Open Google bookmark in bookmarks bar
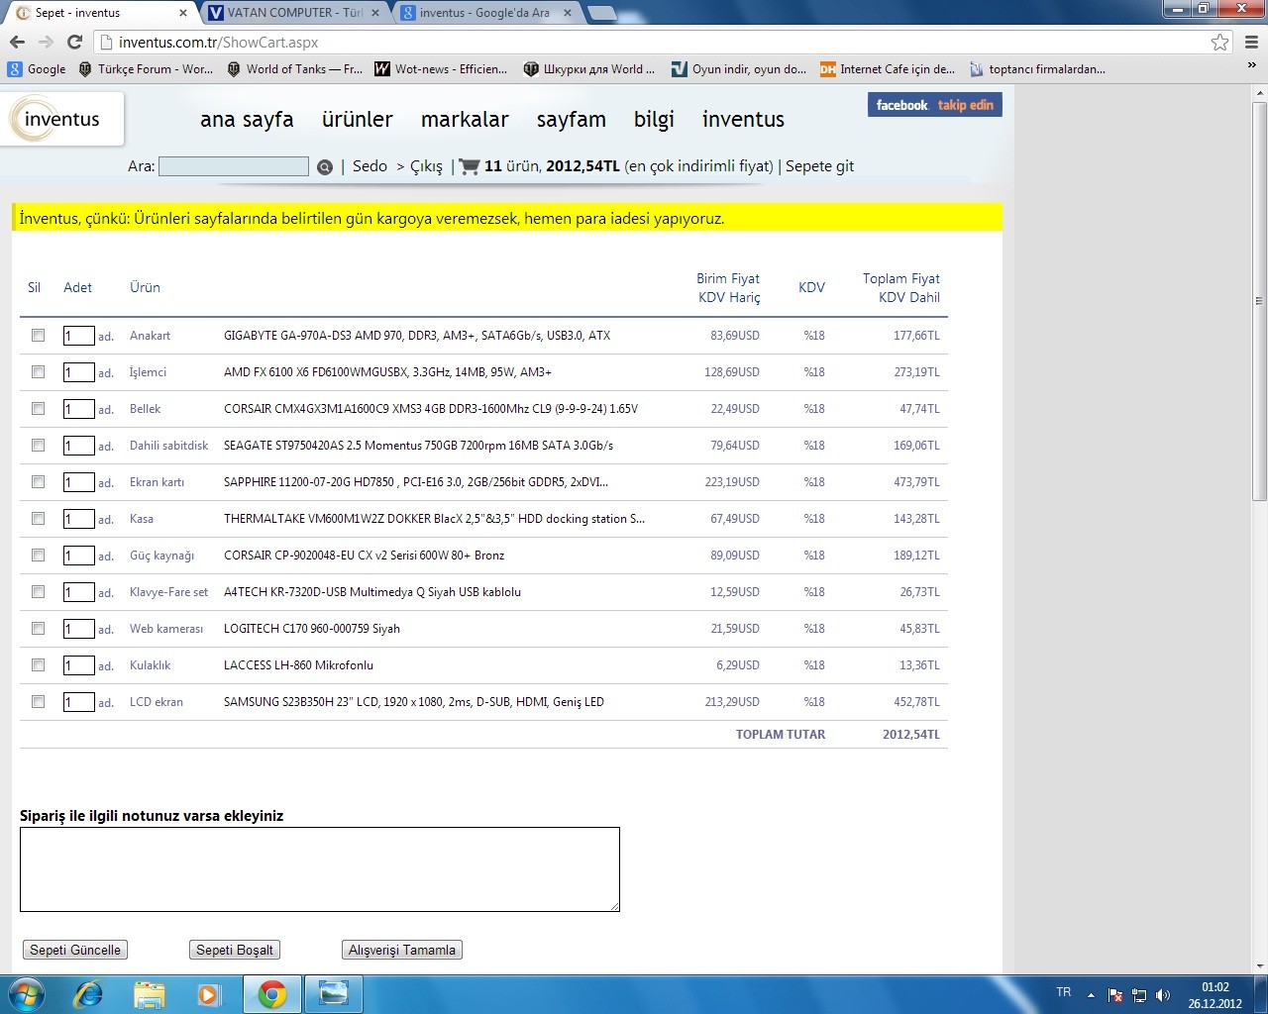This screenshot has height=1014, width=1268. click(x=37, y=69)
